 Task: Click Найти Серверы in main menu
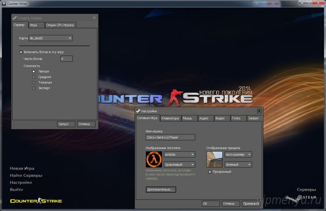point(26,175)
